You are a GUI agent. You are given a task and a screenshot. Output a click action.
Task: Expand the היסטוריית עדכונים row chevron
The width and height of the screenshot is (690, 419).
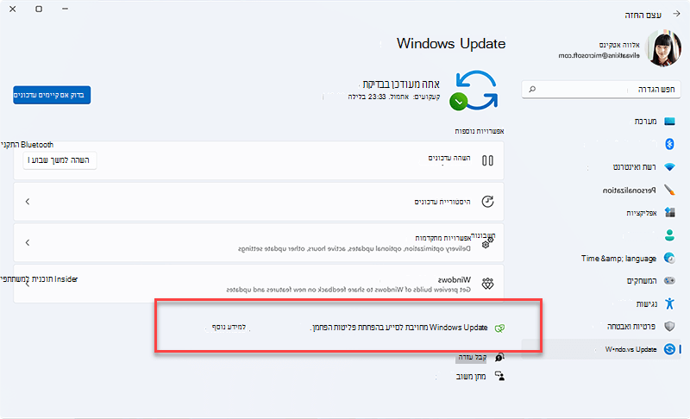point(28,202)
